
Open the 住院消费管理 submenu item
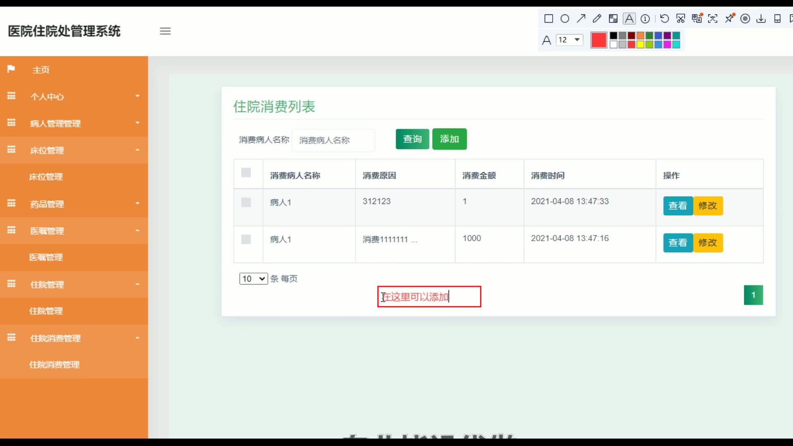pyautogui.click(x=54, y=365)
